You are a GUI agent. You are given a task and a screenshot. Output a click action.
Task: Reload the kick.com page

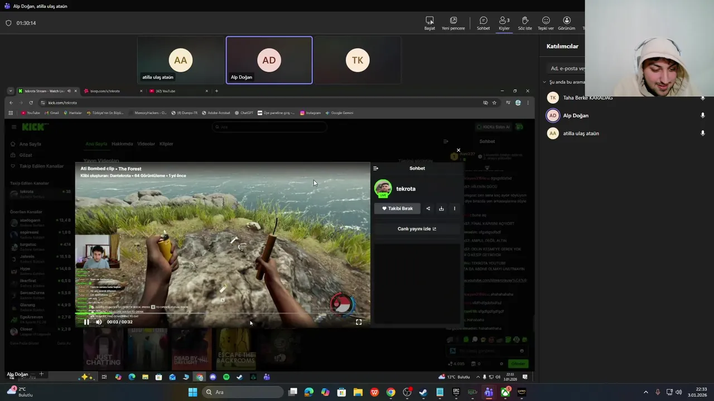pyautogui.click(x=31, y=102)
